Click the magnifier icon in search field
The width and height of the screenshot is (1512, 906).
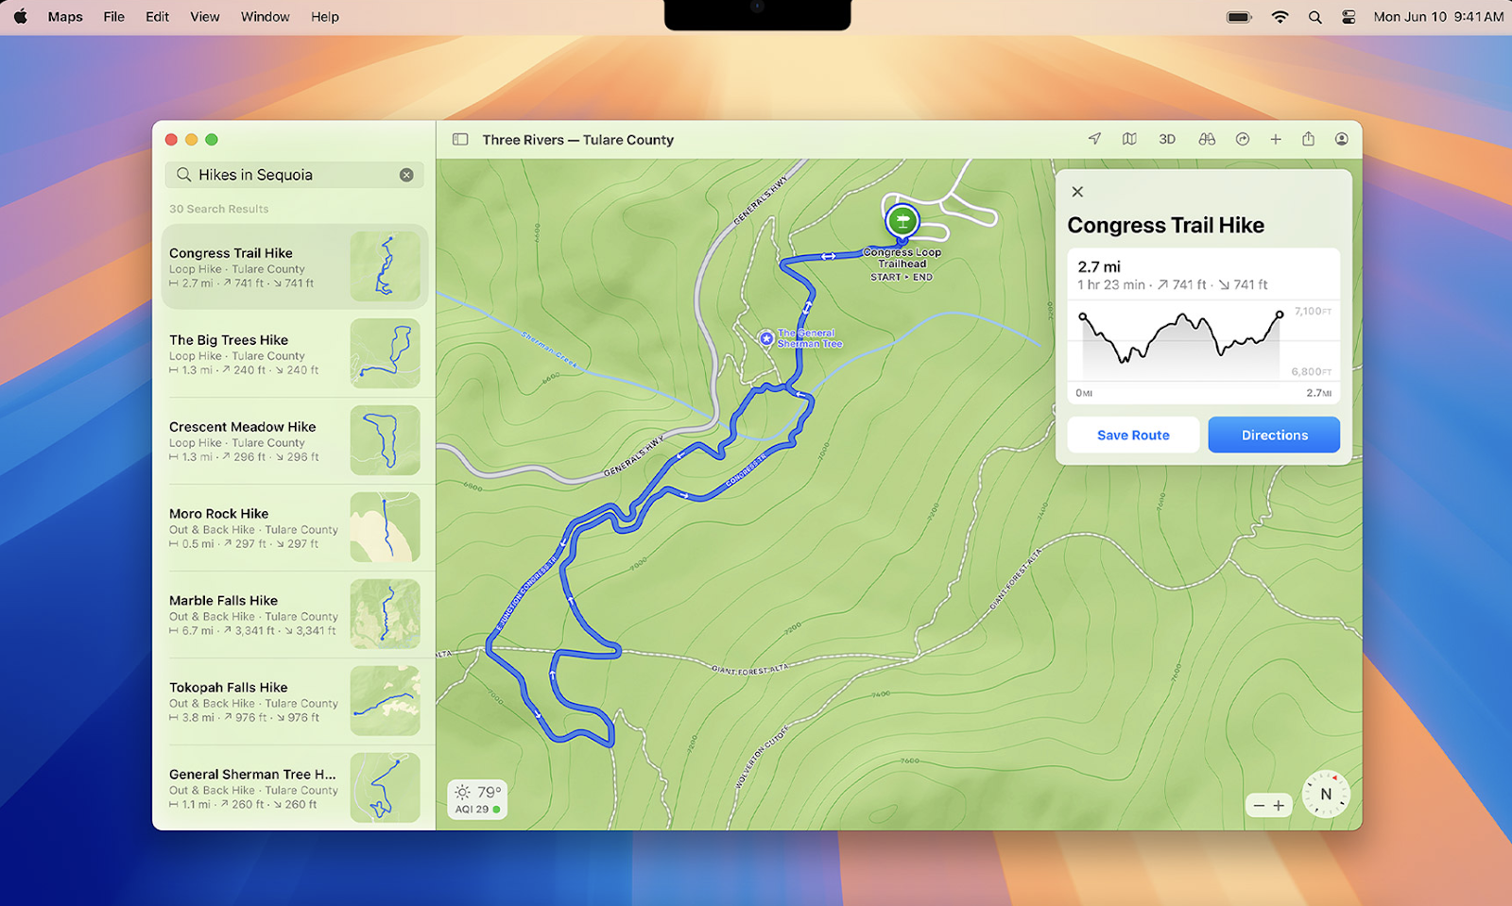[184, 175]
